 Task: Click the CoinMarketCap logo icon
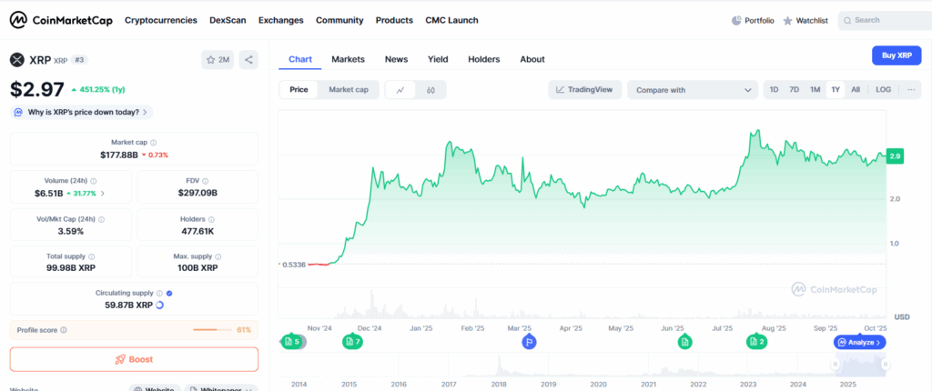tap(18, 20)
